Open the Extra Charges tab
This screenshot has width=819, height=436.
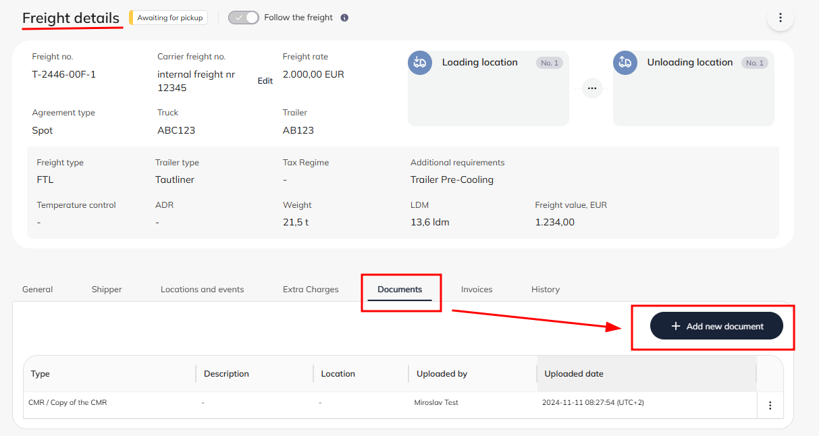click(311, 290)
